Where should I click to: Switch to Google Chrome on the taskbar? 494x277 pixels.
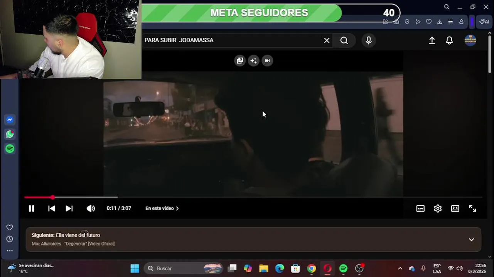point(312,269)
